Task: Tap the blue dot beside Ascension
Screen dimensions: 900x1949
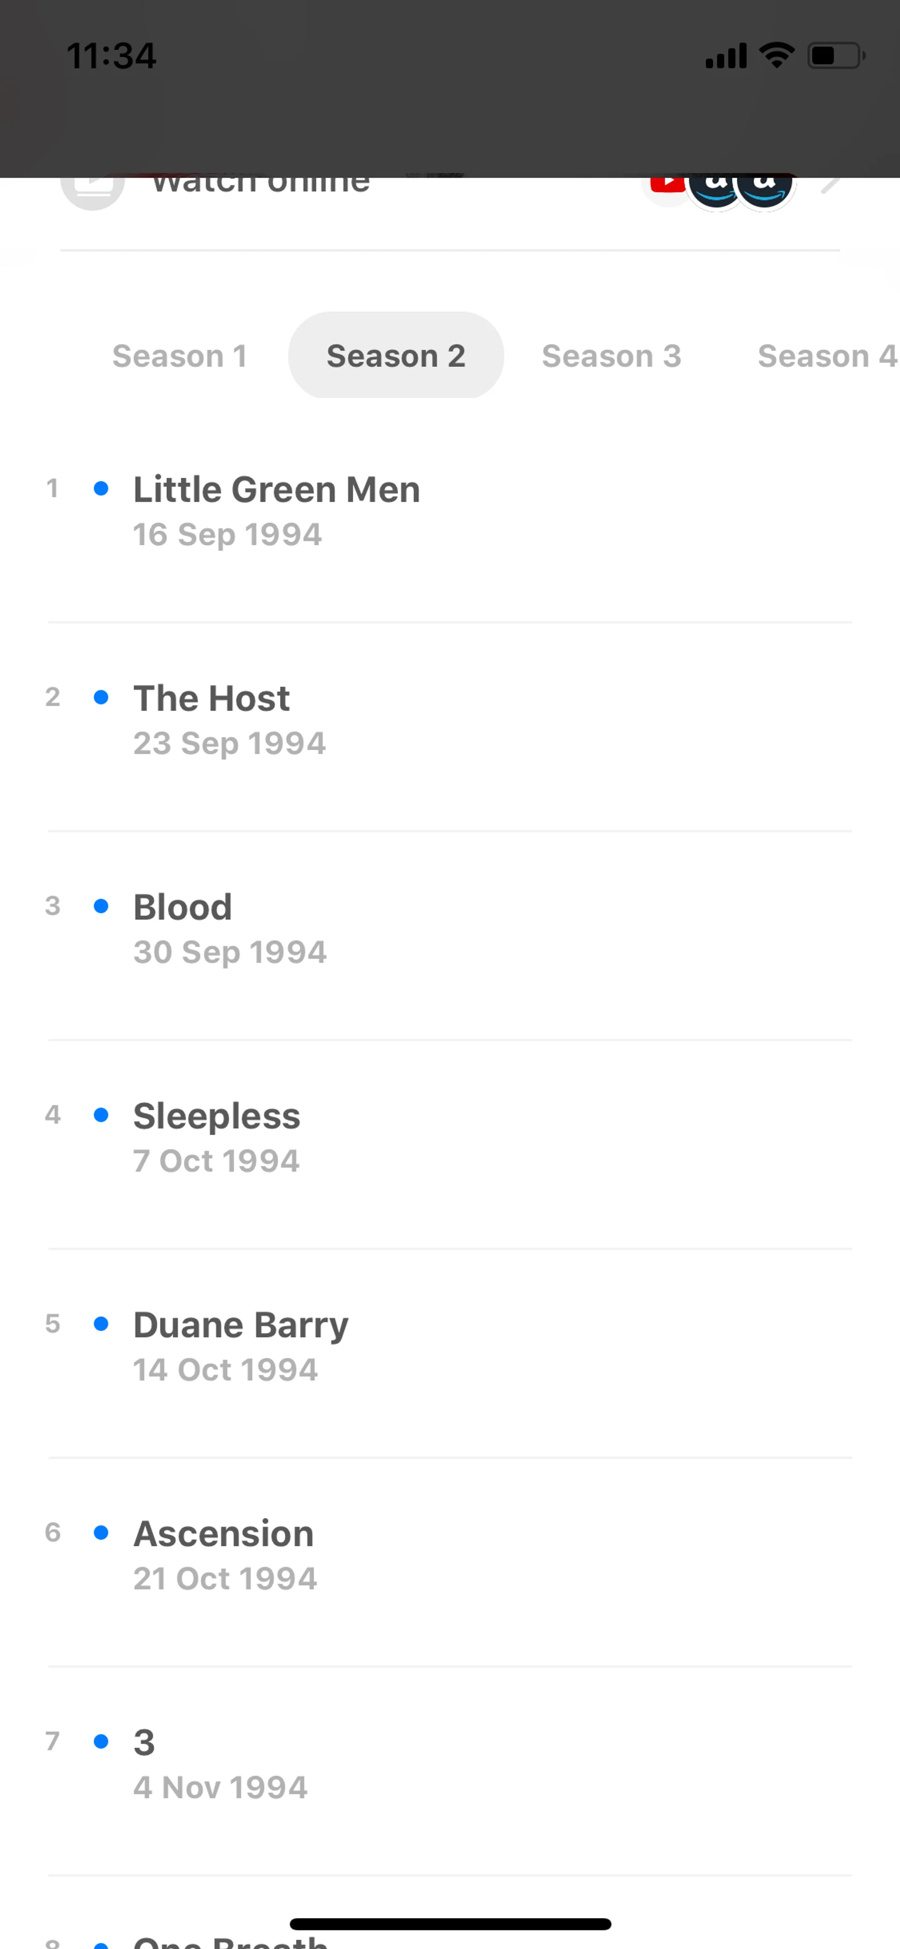Action: [101, 1533]
